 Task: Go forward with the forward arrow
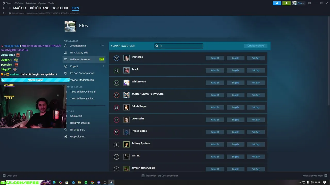pos(9,8)
